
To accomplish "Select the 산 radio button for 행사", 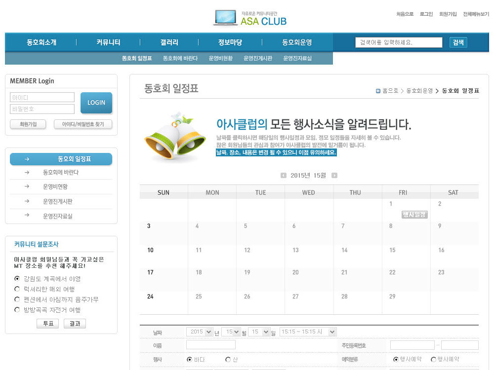I will pyautogui.click(x=228, y=360).
